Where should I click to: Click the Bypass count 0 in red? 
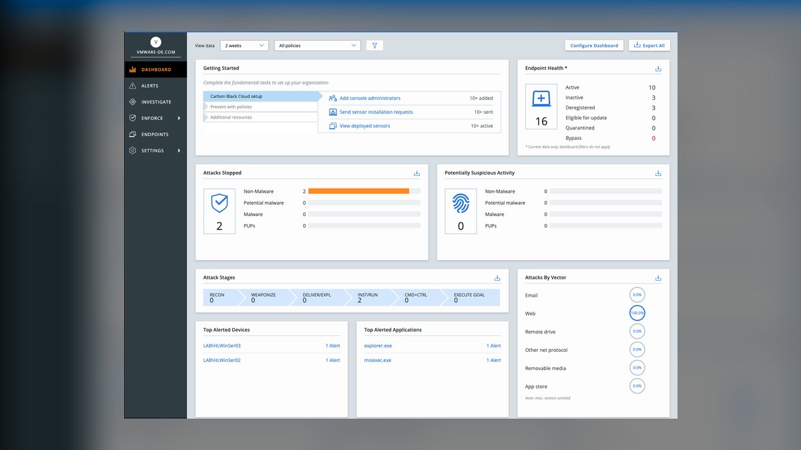(653, 138)
